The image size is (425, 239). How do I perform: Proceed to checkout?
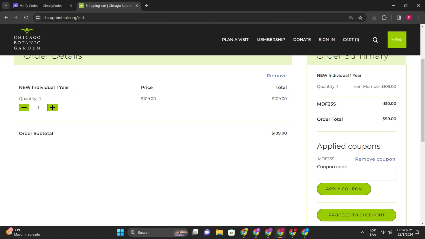[356, 215]
